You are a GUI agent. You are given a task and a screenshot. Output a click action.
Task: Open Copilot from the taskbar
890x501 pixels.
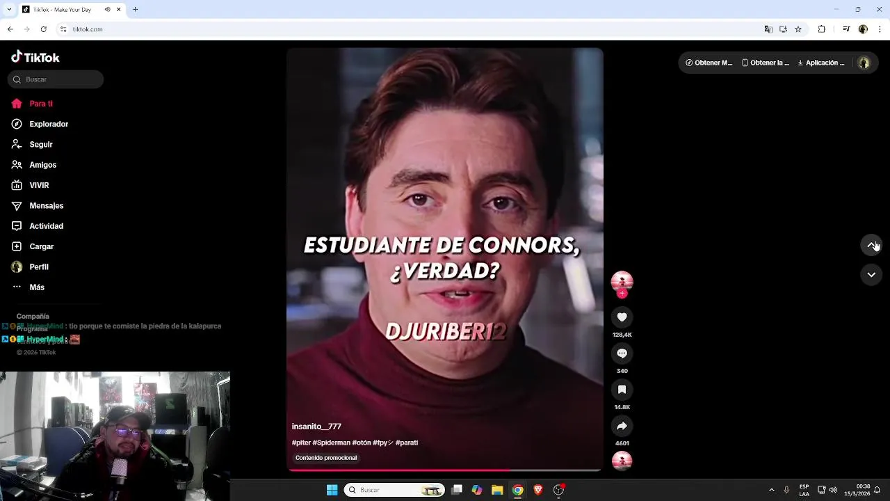[477, 490]
